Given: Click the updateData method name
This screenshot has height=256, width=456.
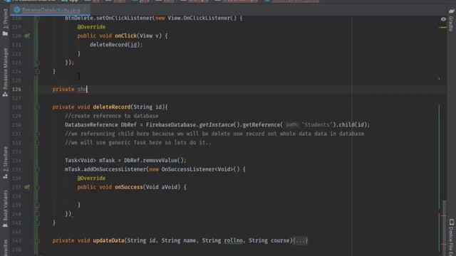Looking at the screenshot, I should [x=108, y=240].
